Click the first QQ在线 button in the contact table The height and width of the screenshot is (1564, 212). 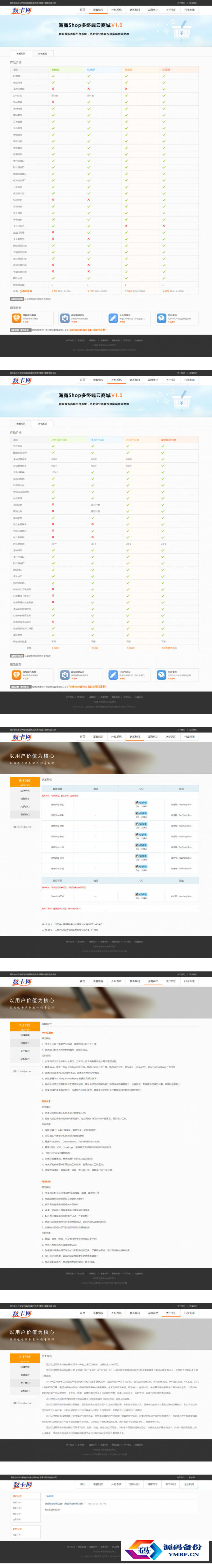coord(141,802)
